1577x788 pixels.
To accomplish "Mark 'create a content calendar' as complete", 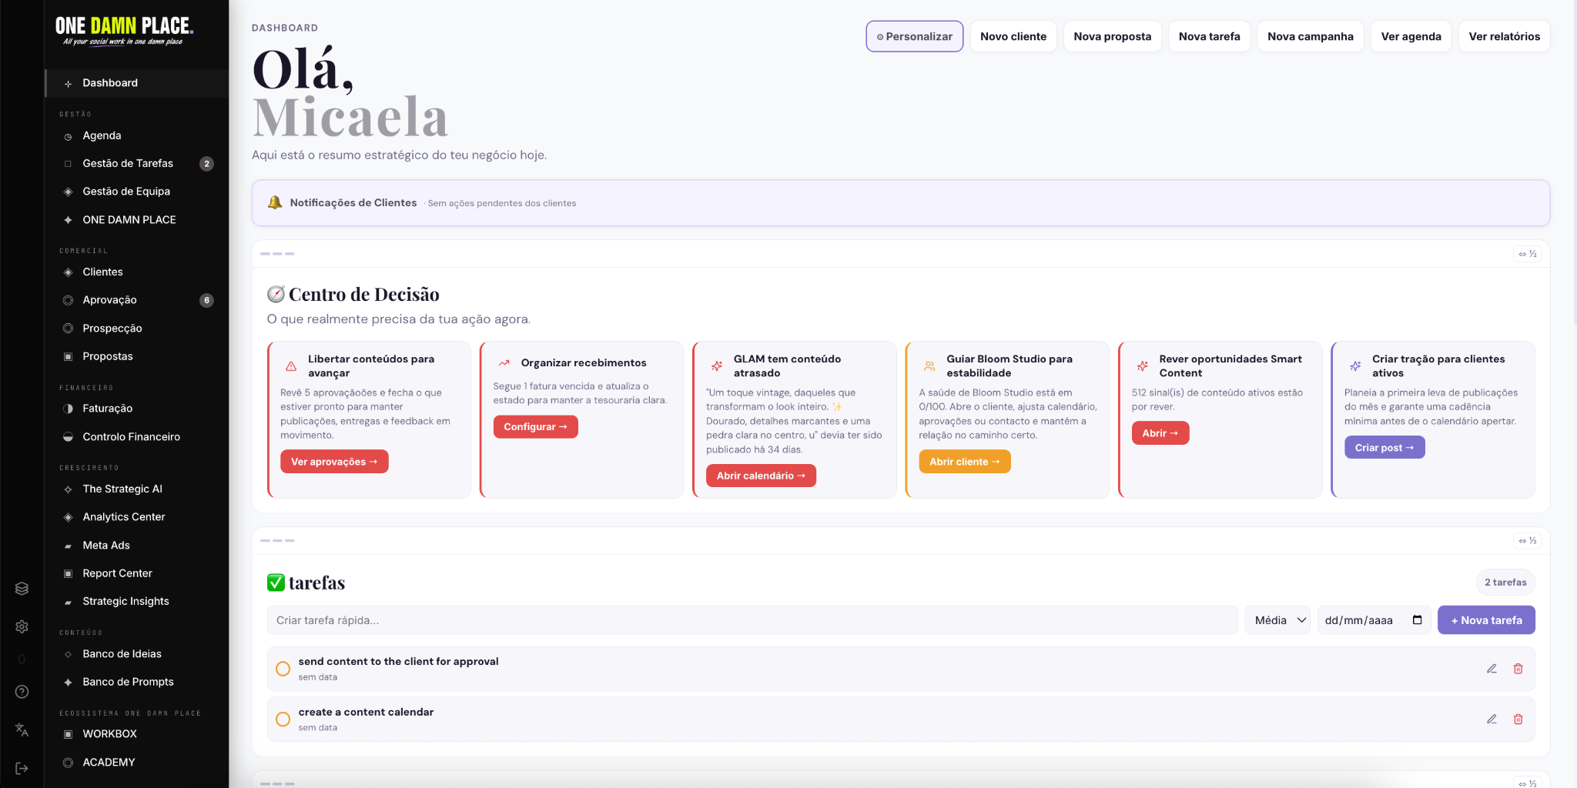I will point(283,719).
